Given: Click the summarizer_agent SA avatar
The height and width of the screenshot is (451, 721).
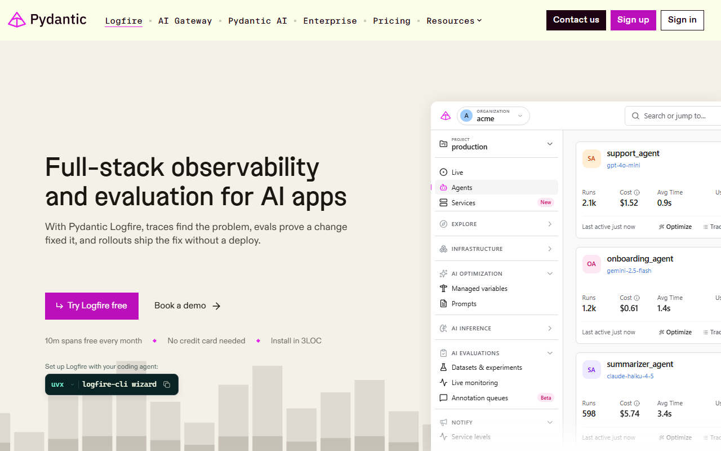Looking at the screenshot, I should 591,370.
